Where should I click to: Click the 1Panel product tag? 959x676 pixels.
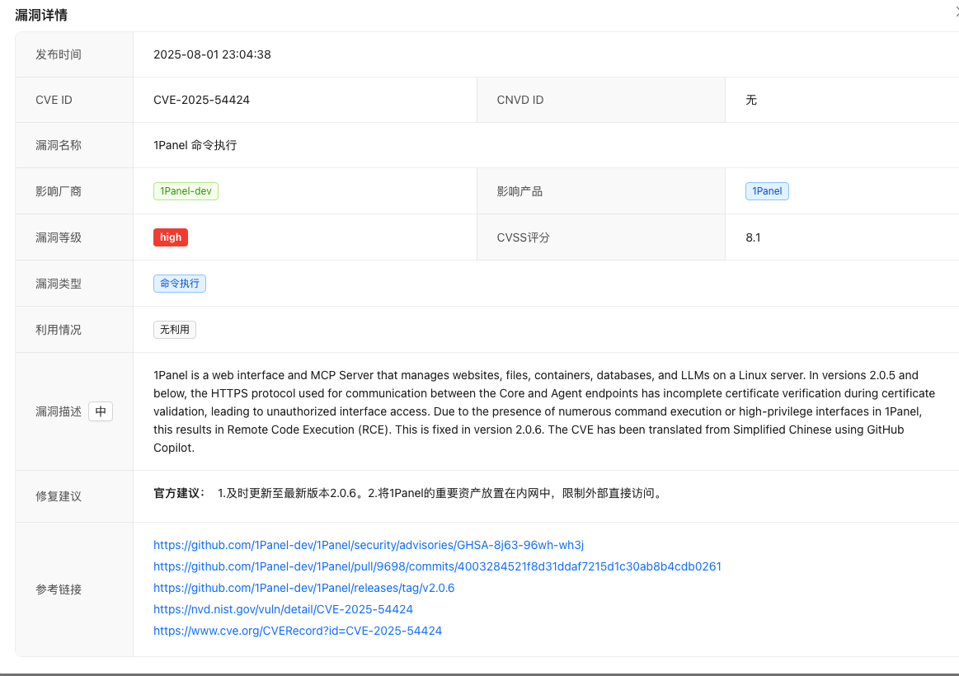[x=767, y=191]
